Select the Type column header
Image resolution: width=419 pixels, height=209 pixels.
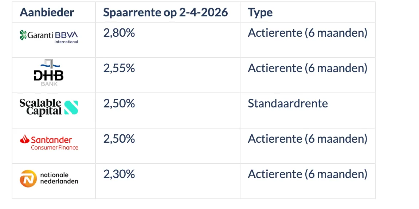[x=260, y=12]
